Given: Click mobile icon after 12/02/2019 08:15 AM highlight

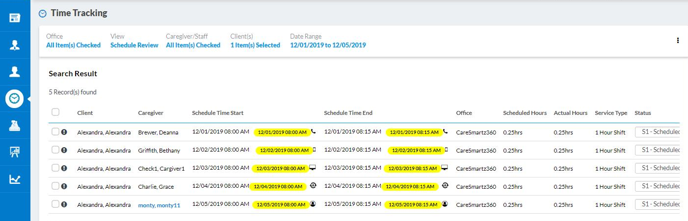Looking at the screenshot, I should [x=446, y=150].
